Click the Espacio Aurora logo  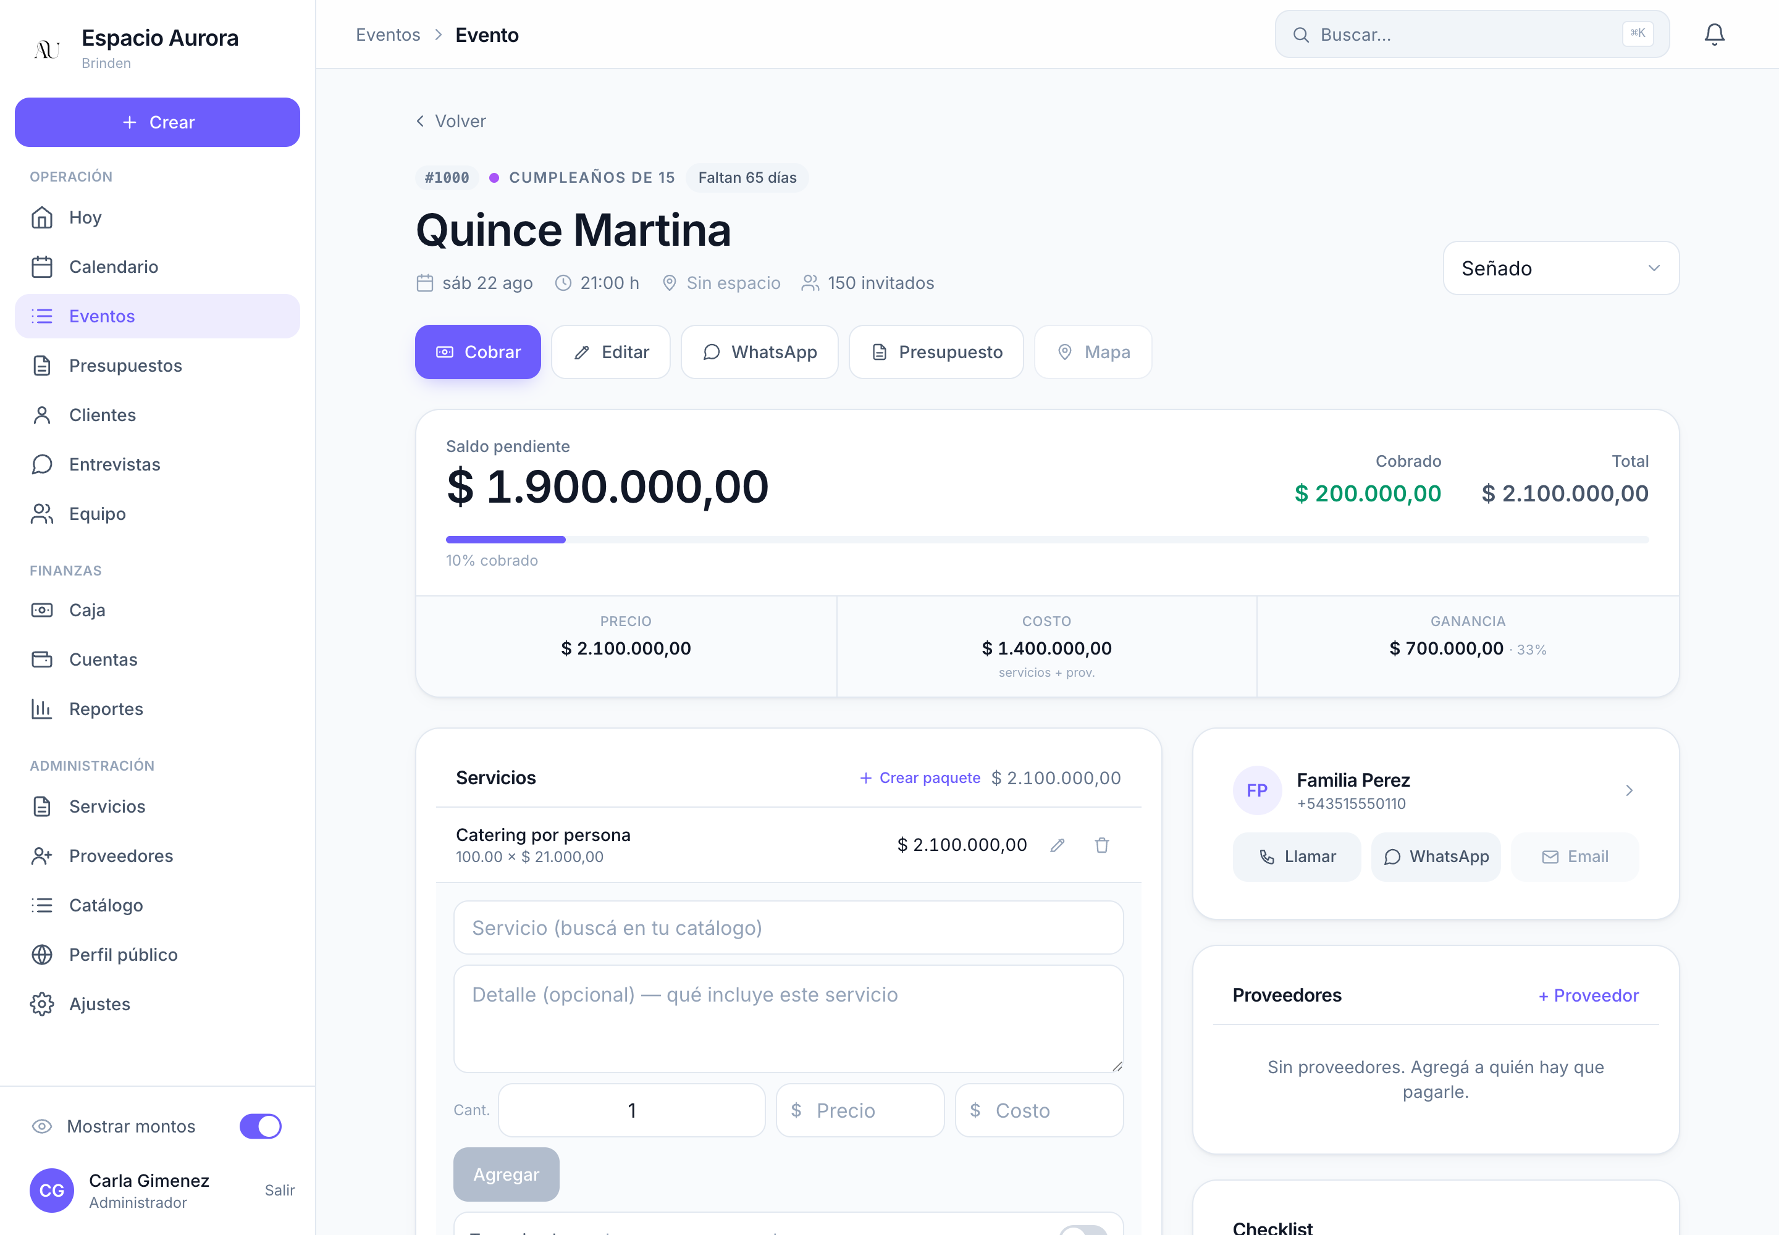pyautogui.click(x=46, y=49)
